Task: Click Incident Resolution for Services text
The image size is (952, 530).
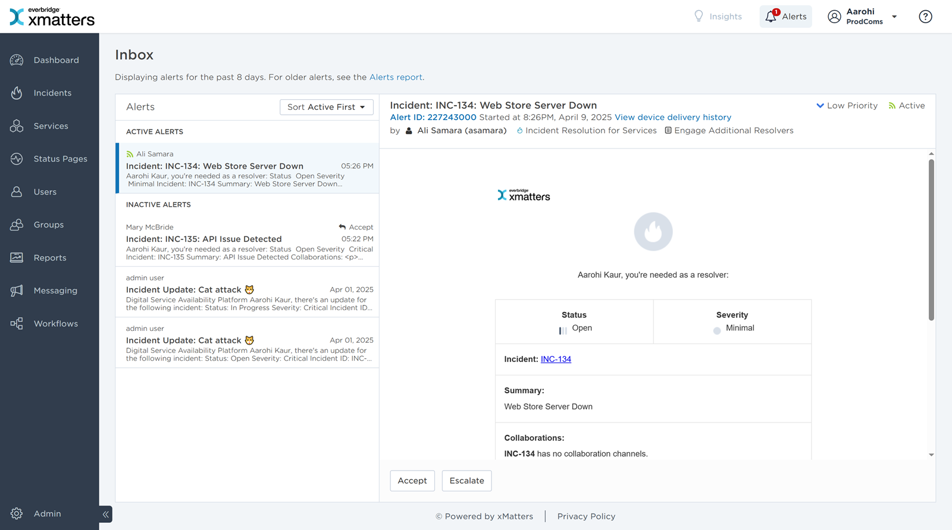Action: [x=591, y=131]
